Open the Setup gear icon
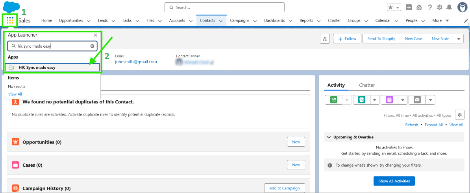 coord(439,7)
